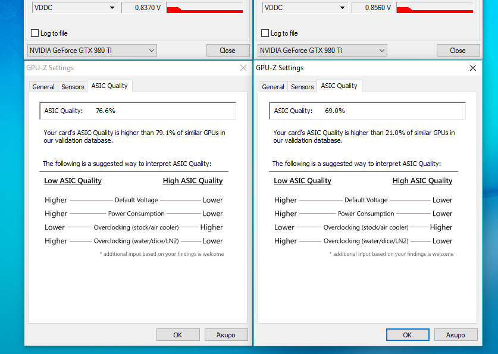This screenshot has width=498, height=354.
Task: Select ASIC Quality tab in left Settings dialog
Action: (109, 86)
